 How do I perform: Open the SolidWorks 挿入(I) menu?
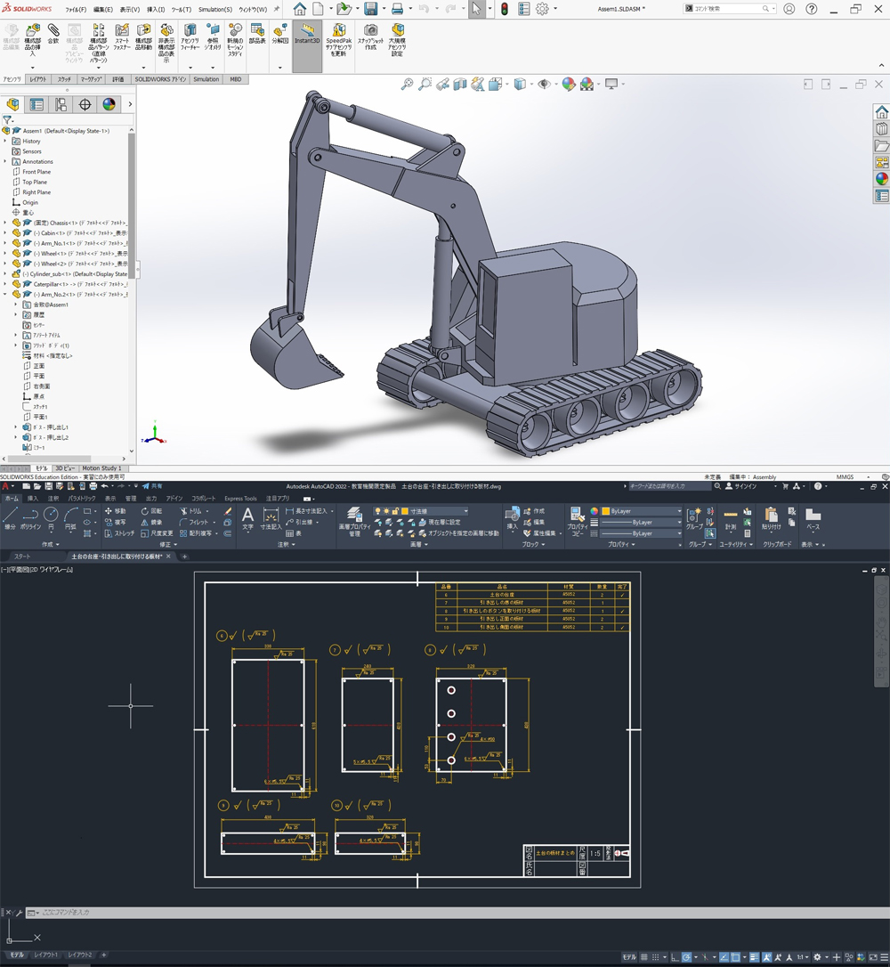pos(155,9)
